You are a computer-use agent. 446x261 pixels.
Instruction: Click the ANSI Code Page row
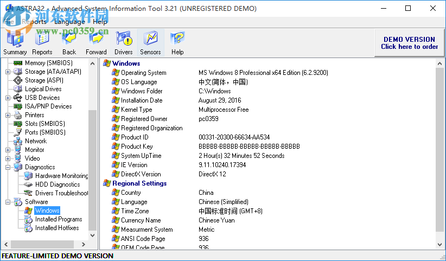[x=160, y=239]
